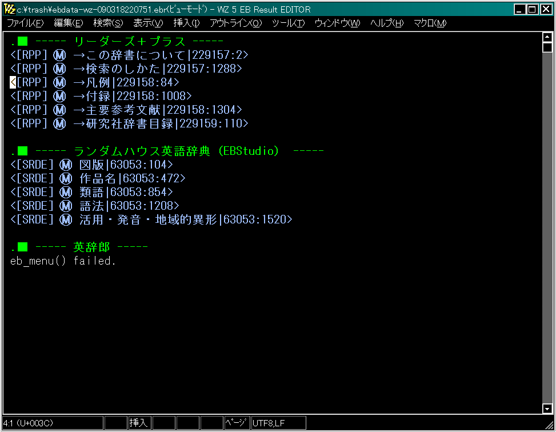Close the WZ EB Result EDITOR window
The width and height of the screenshot is (556, 432).
[x=546, y=9]
